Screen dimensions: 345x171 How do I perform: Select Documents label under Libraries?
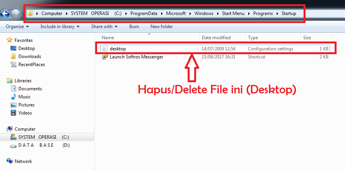[x=30, y=89]
